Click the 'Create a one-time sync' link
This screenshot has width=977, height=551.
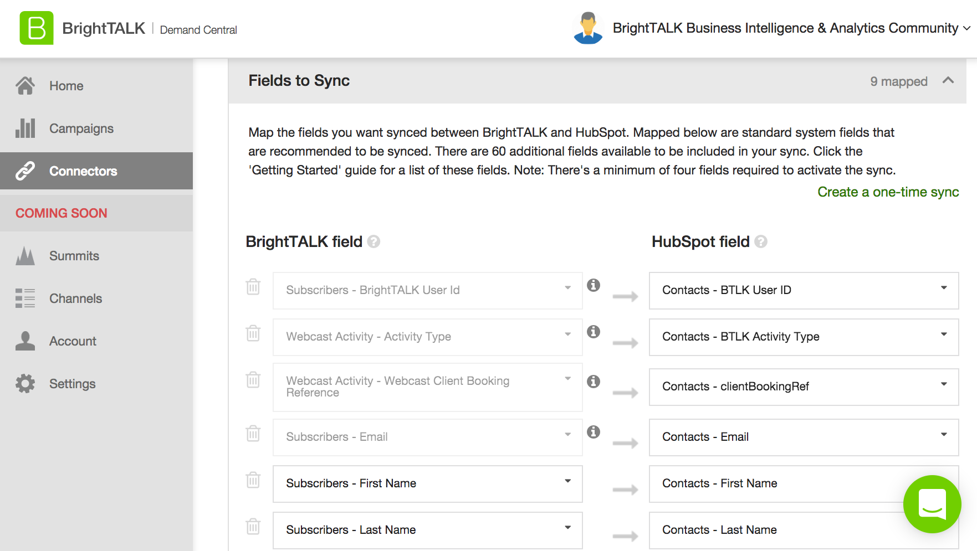coord(888,192)
